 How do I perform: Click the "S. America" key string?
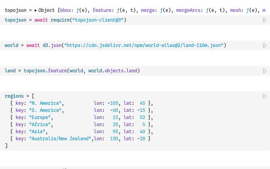pos(46,110)
